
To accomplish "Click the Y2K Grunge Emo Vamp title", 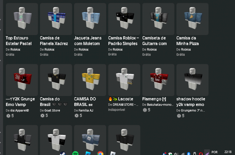I will click(20, 102).
